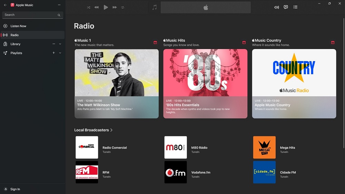Click the Music Hits heading

click(174, 40)
